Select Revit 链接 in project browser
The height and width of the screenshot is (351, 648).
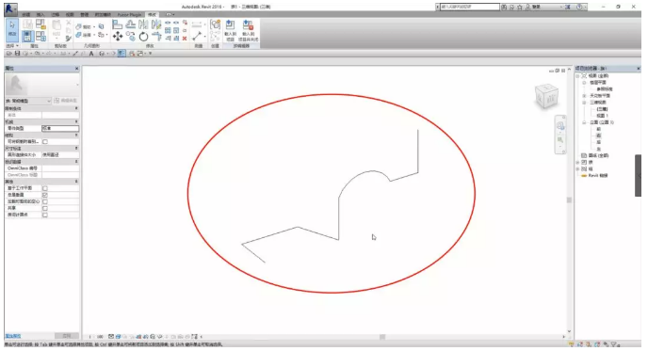coord(598,175)
